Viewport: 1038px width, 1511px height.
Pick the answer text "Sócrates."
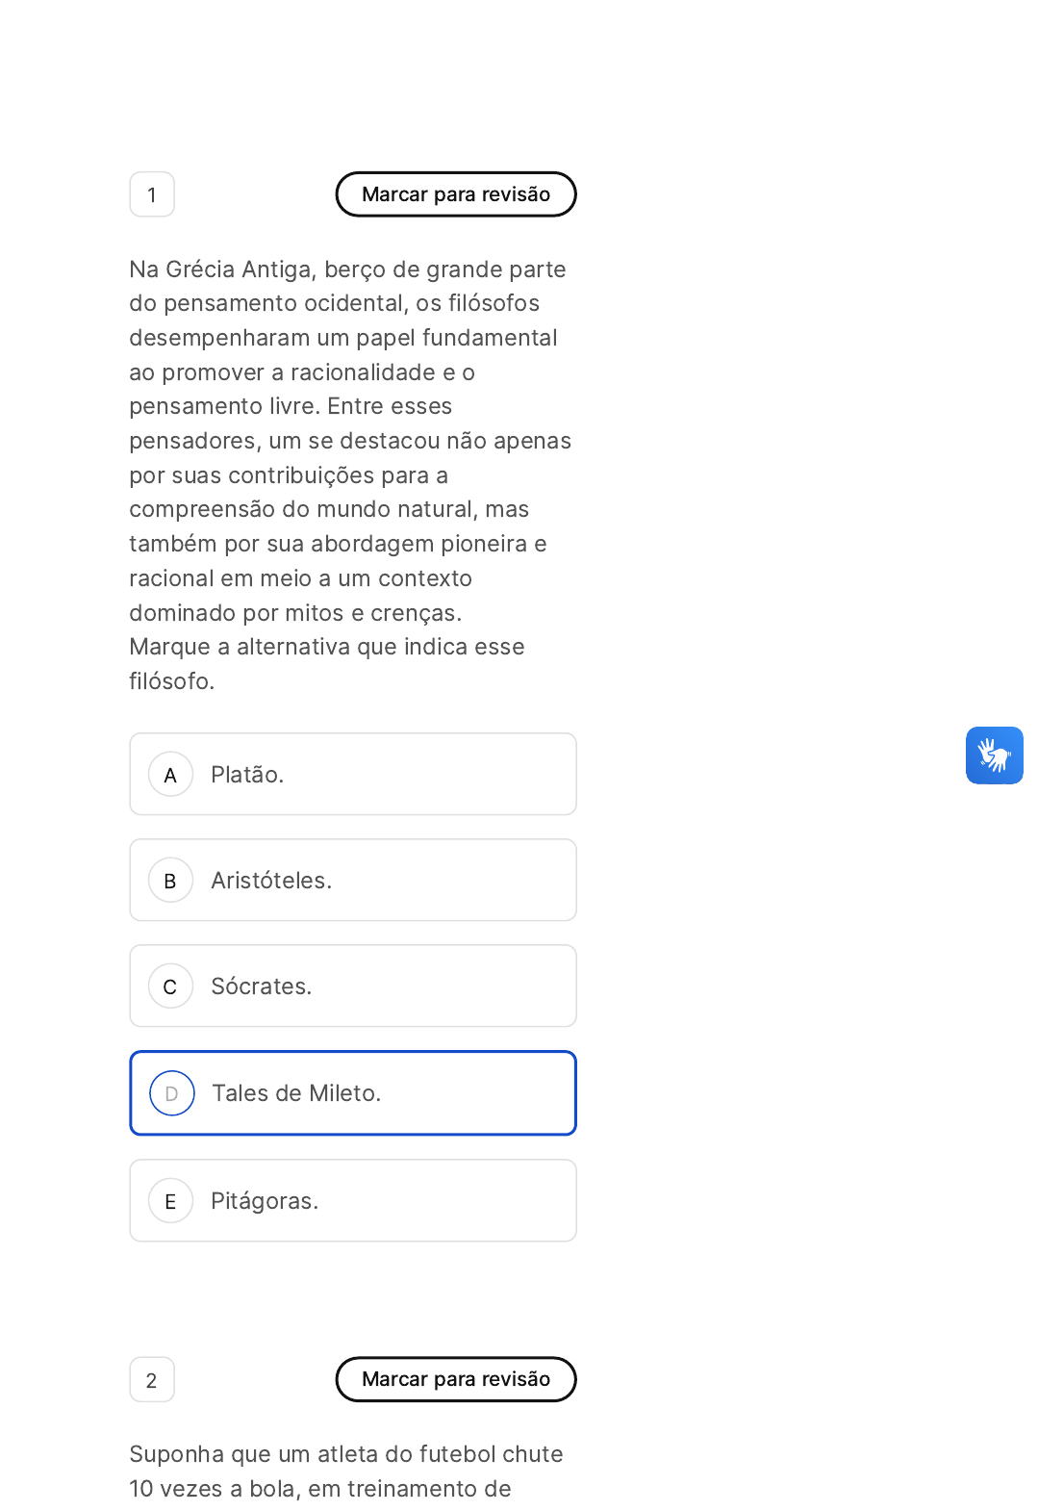pos(261,986)
